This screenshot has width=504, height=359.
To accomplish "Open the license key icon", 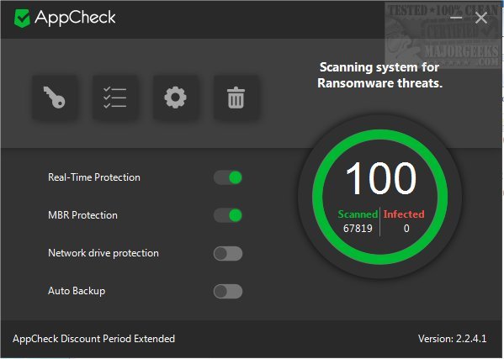I will pos(55,98).
